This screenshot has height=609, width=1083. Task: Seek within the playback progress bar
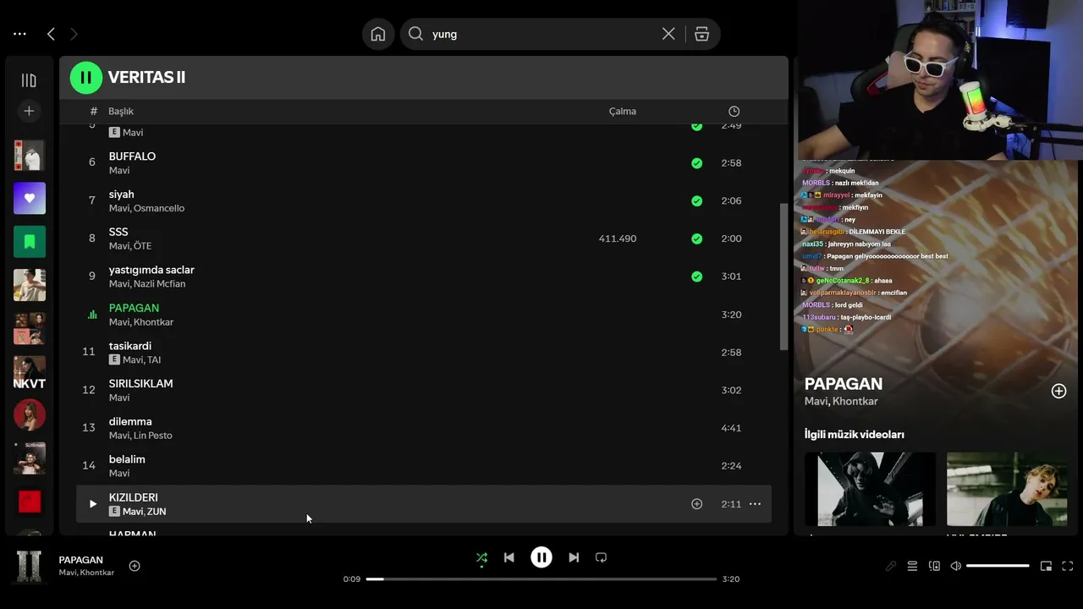coord(541,579)
